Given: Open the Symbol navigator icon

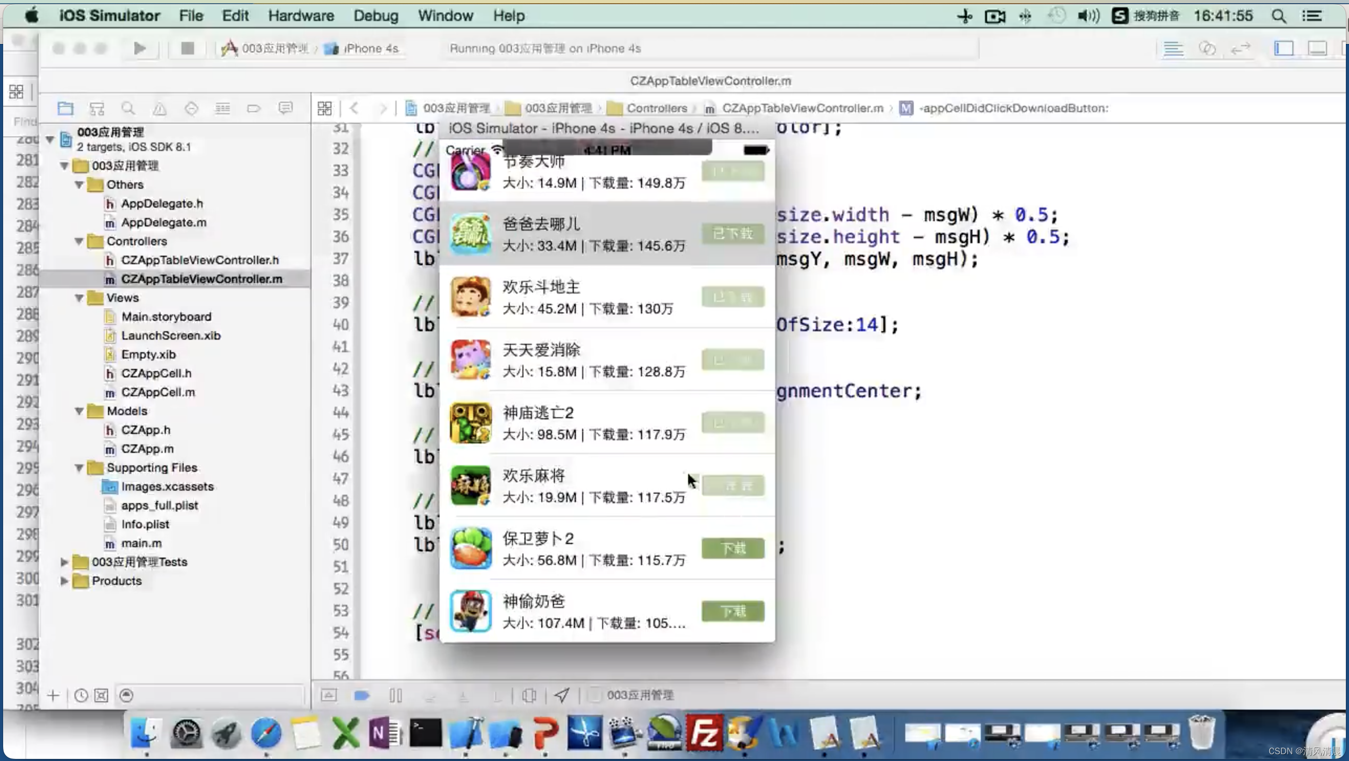Looking at the screenshot, I should coord(97,108).
